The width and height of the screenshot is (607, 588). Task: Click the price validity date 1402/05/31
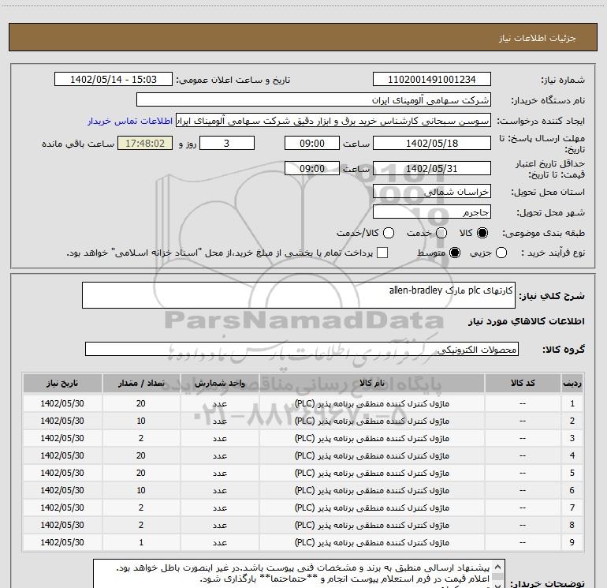click(x=431, y=169)
